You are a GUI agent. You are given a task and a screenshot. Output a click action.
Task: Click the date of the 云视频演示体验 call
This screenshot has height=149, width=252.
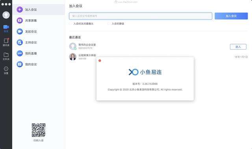click(241, 57)
